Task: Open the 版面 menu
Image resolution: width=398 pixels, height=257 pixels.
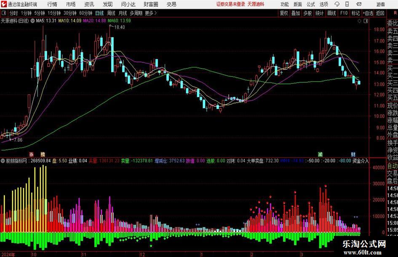Action: [x=297, y=4]
